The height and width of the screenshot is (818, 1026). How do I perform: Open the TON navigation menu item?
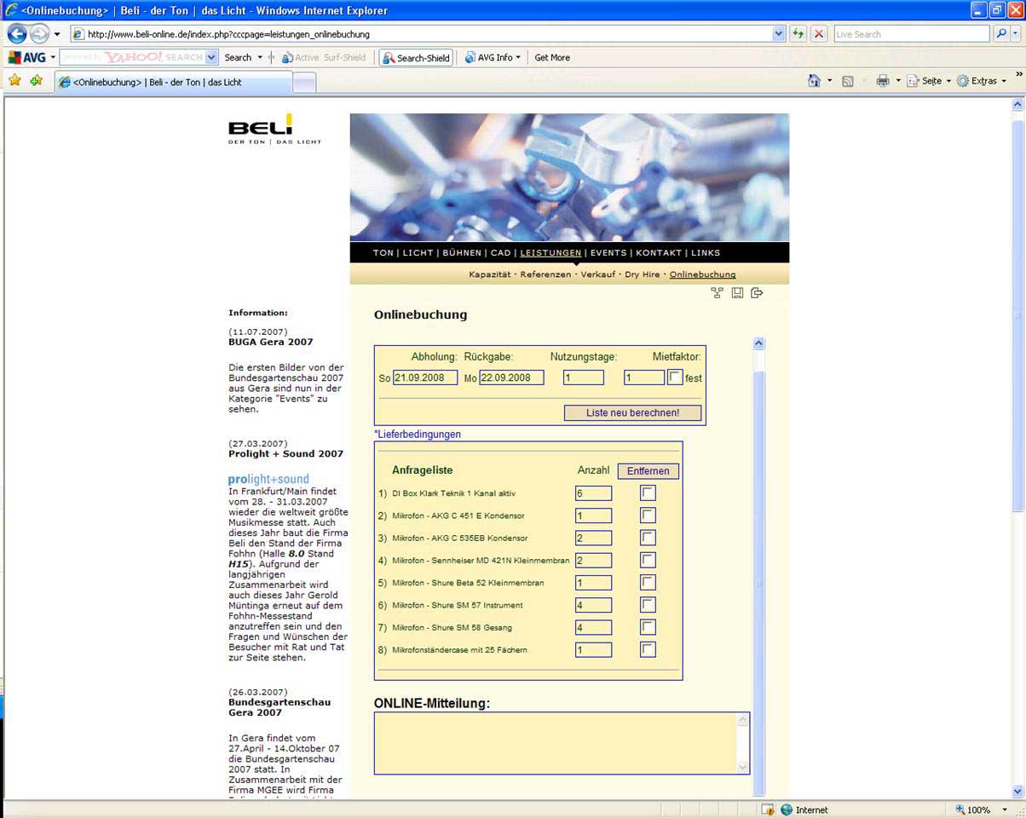point(383,253)
